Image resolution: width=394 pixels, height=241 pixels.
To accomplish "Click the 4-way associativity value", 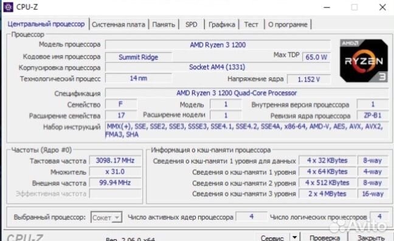I will point(373,172).
